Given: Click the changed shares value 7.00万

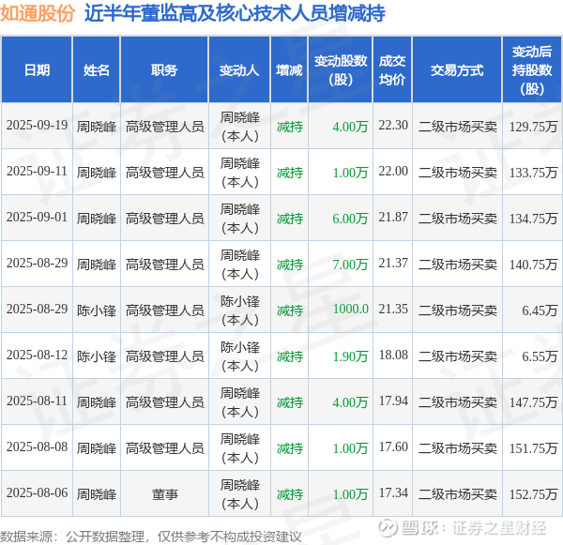Looking at the screenshot, I should (350, 265).
